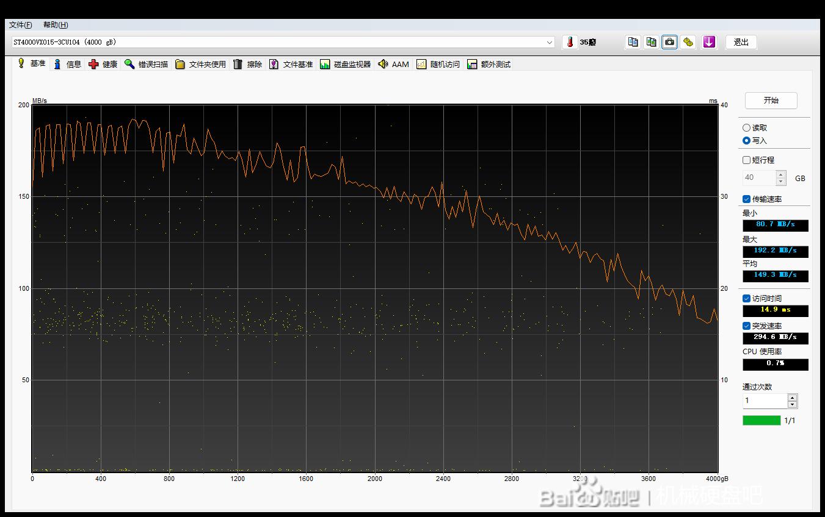The height and width of the screenshot is (517, 825).
Task: Open the 文件夹使用 folder usage tab
Action: coord(201,64)
